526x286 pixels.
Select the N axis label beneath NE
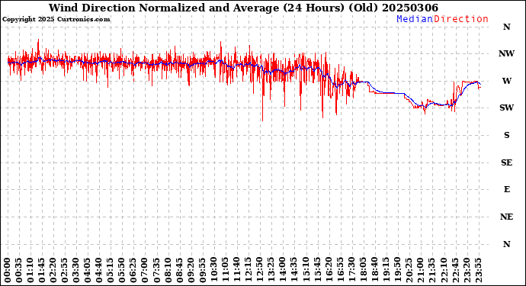click(506, 244)
